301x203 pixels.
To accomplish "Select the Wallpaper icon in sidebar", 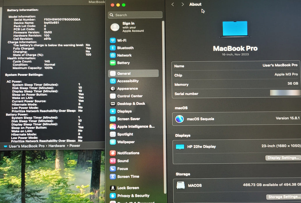I will pyautogui.click(x=113, y=142).
